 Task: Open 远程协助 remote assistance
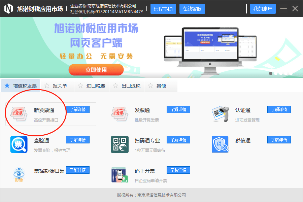click(x=163, y=8)
